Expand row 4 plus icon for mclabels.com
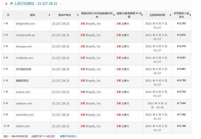201x139 pixels. [x=7, y=58]
